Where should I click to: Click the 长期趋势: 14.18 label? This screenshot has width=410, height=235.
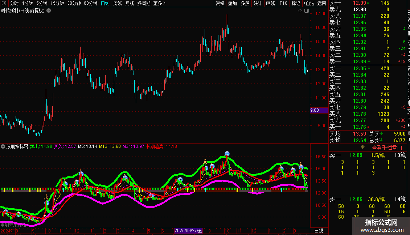click(161, 146)
